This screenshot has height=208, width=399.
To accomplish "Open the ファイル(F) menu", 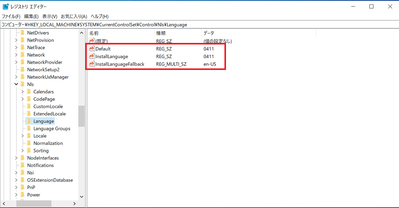I will pyautogui.click(x=11, y=16).
